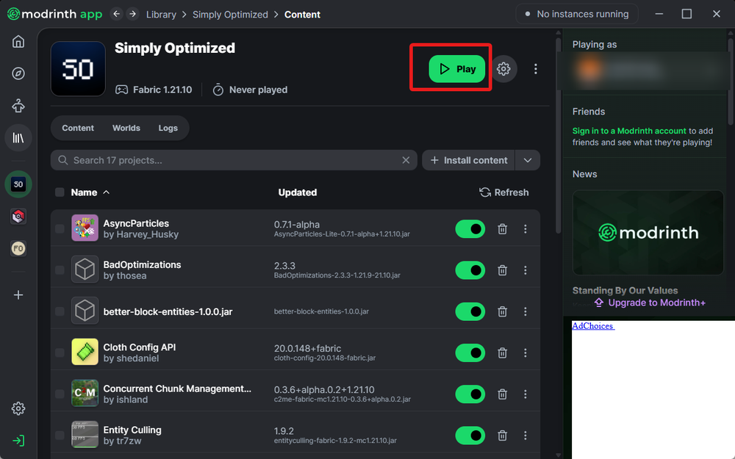Check the select-all checkbox beside Name

[x=60, y=192]
